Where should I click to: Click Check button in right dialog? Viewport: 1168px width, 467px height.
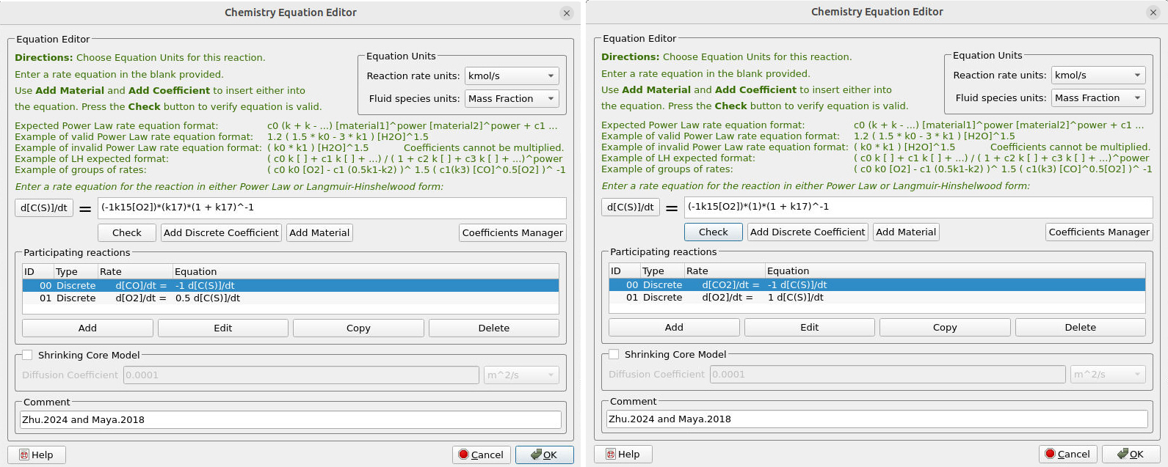[x=713, y=232]
